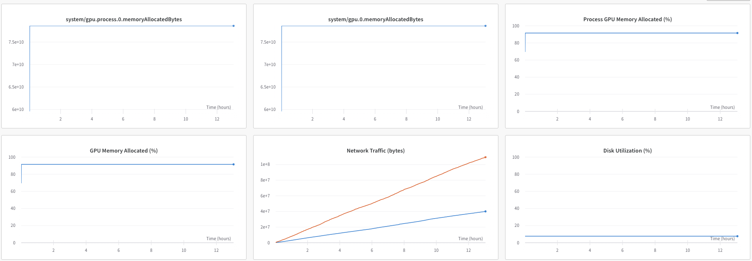Screen dimensions: 752x261
Task: Click the end data point in Disk Utilization
Action: tap(737, 236)
